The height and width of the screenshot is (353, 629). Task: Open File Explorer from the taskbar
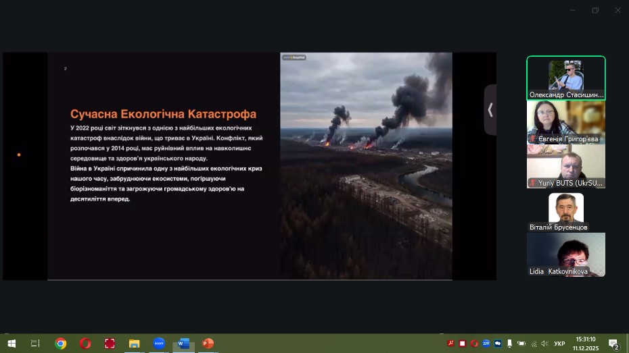pyautogui.click(x=134, y=344)
